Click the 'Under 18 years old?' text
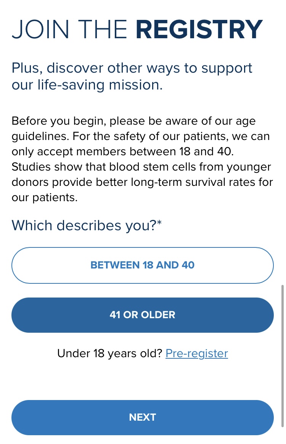This screenshot has height=444, width=286. pos(110,353)
